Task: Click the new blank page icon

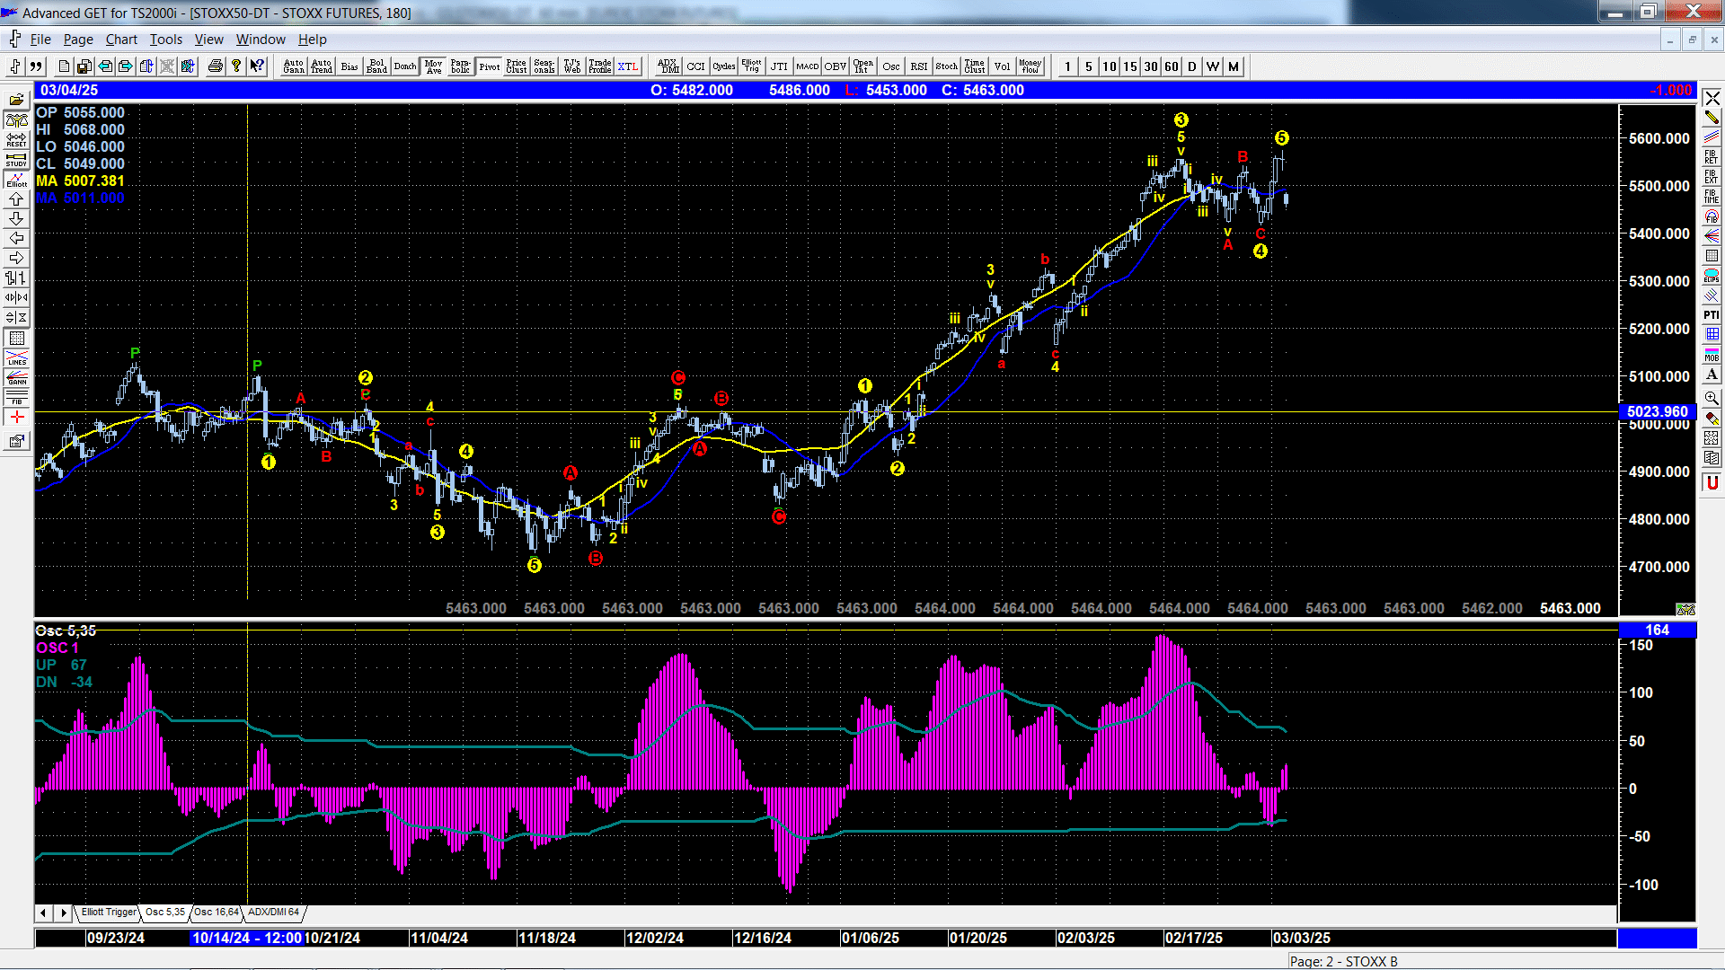Action: [64, 66]
